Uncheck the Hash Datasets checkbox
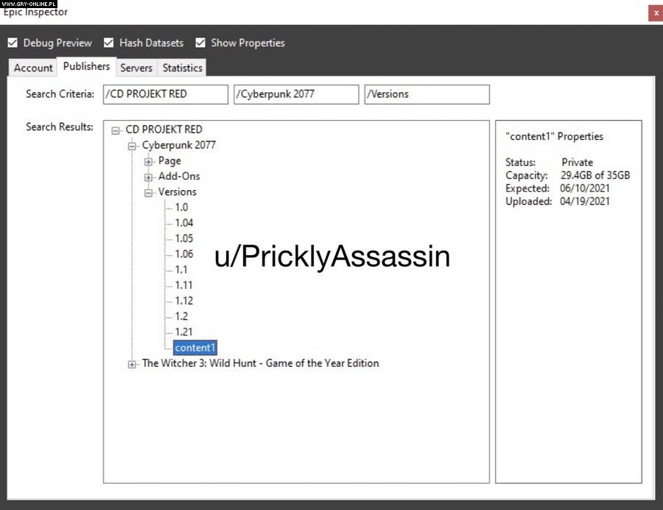Viewport: 663px width, 510px height. (x=109, y=43)
